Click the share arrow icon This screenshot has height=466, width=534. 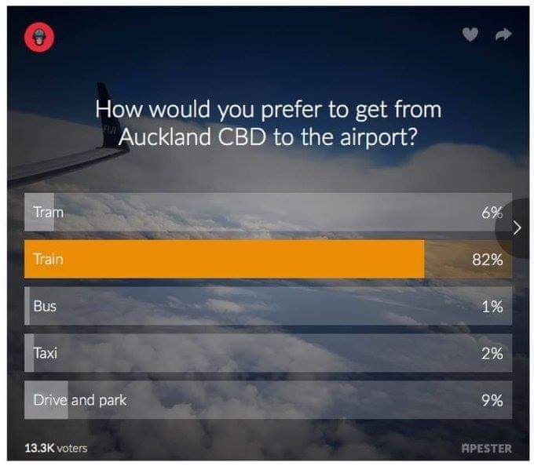pyautogui.click(x=503, y=34)
